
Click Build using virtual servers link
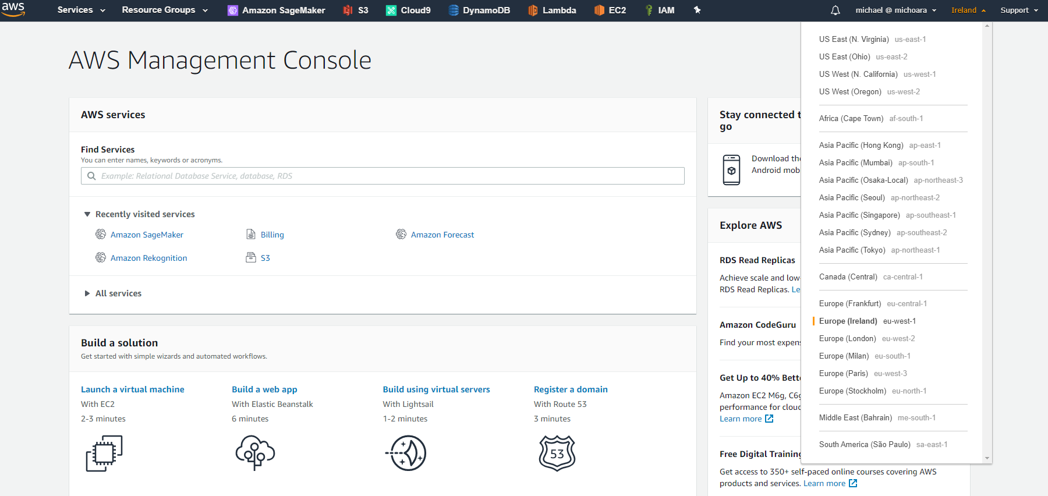tap(436, 389)
